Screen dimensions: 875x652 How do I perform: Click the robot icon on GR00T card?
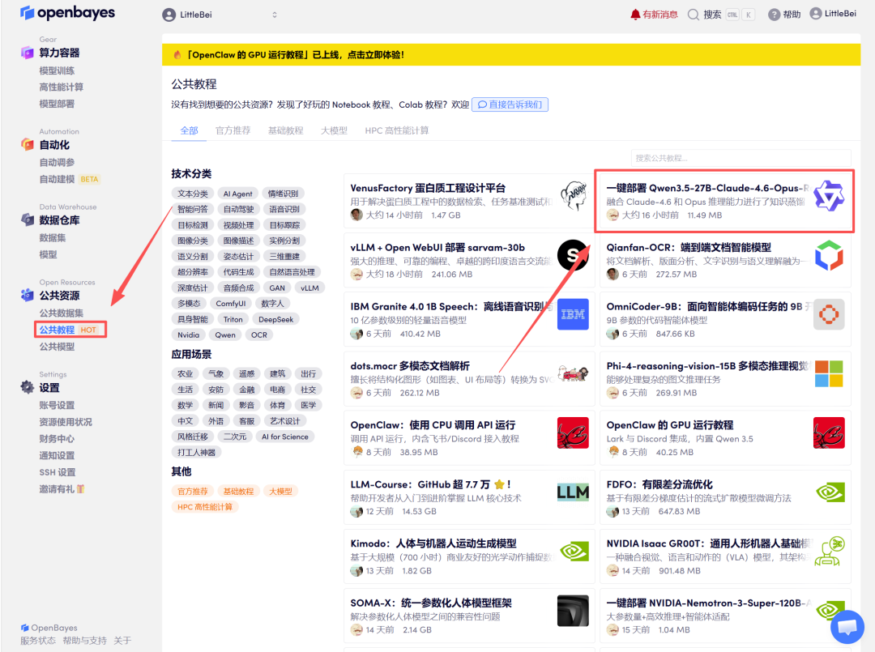point(829,551)
